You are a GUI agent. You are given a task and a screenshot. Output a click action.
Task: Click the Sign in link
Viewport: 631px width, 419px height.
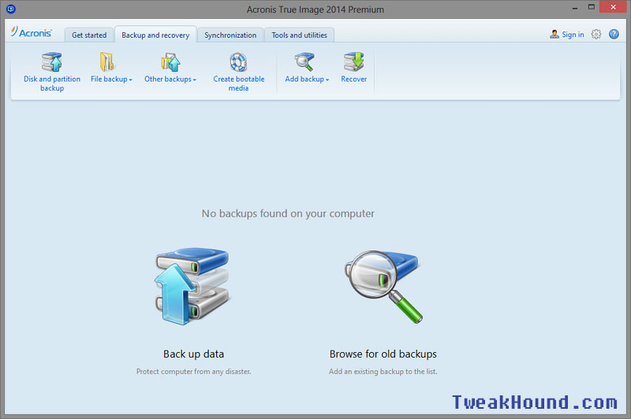tap(573, 35)
